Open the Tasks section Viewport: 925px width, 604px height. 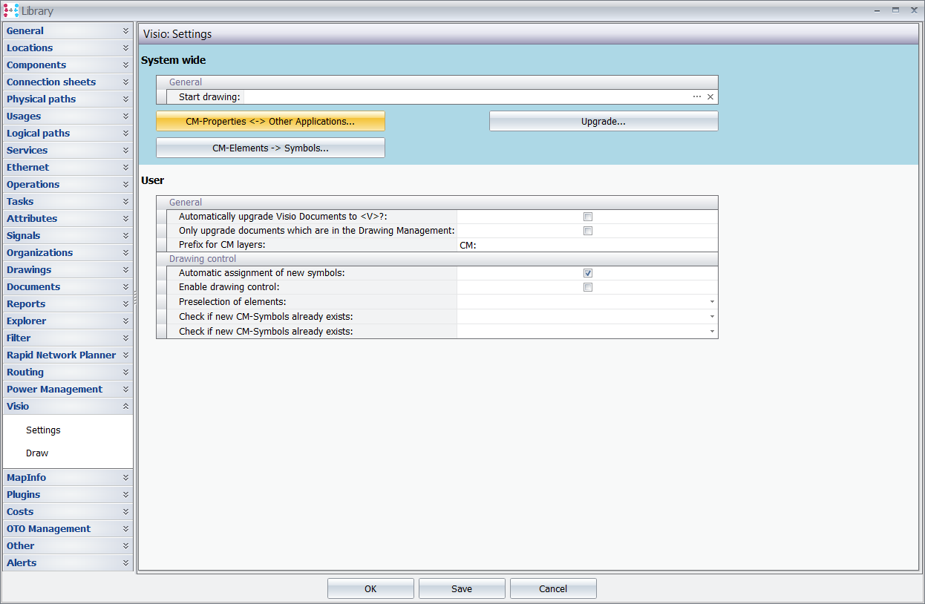coord(68,202)
